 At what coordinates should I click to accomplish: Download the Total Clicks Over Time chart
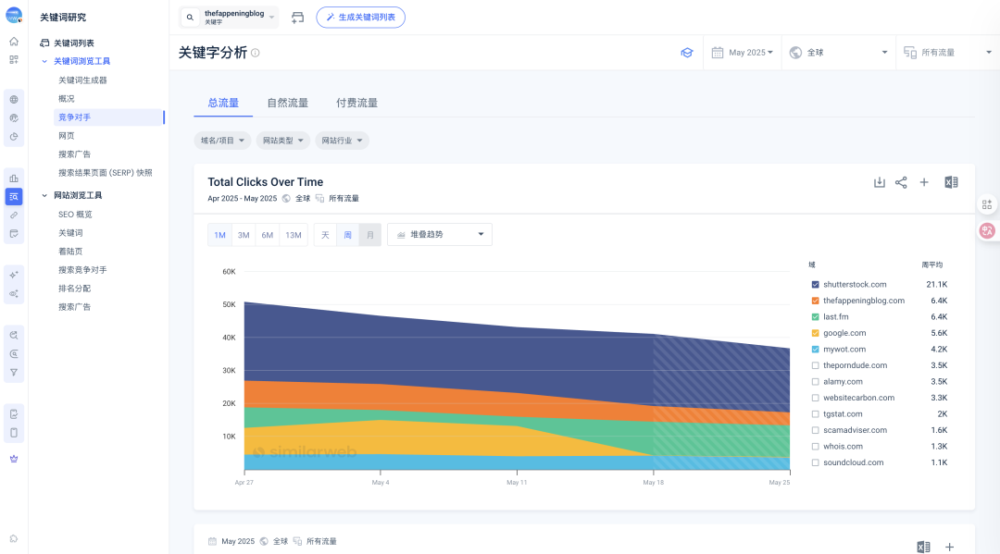[879, 183]
